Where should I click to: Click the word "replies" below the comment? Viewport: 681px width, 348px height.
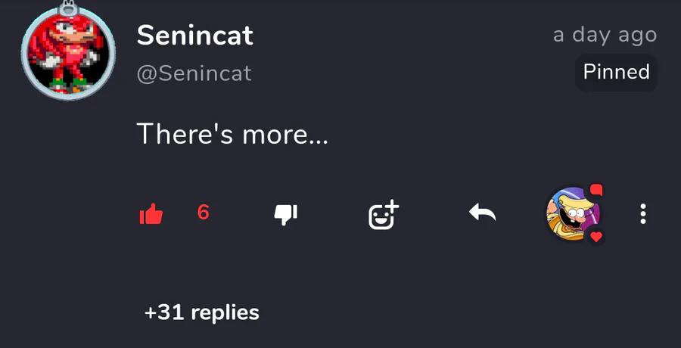pyautogui.click(x=225, y=312)
